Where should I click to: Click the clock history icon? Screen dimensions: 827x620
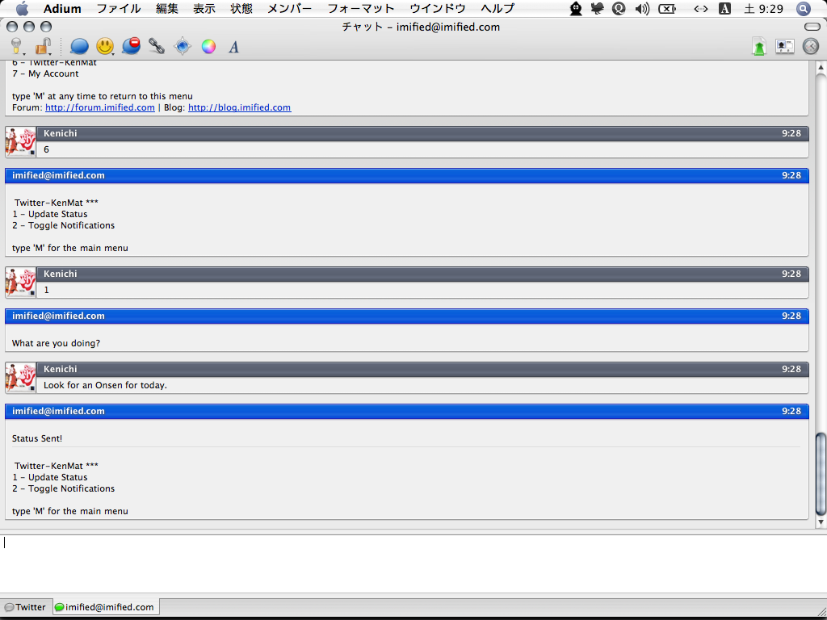(x=811, y=46)
